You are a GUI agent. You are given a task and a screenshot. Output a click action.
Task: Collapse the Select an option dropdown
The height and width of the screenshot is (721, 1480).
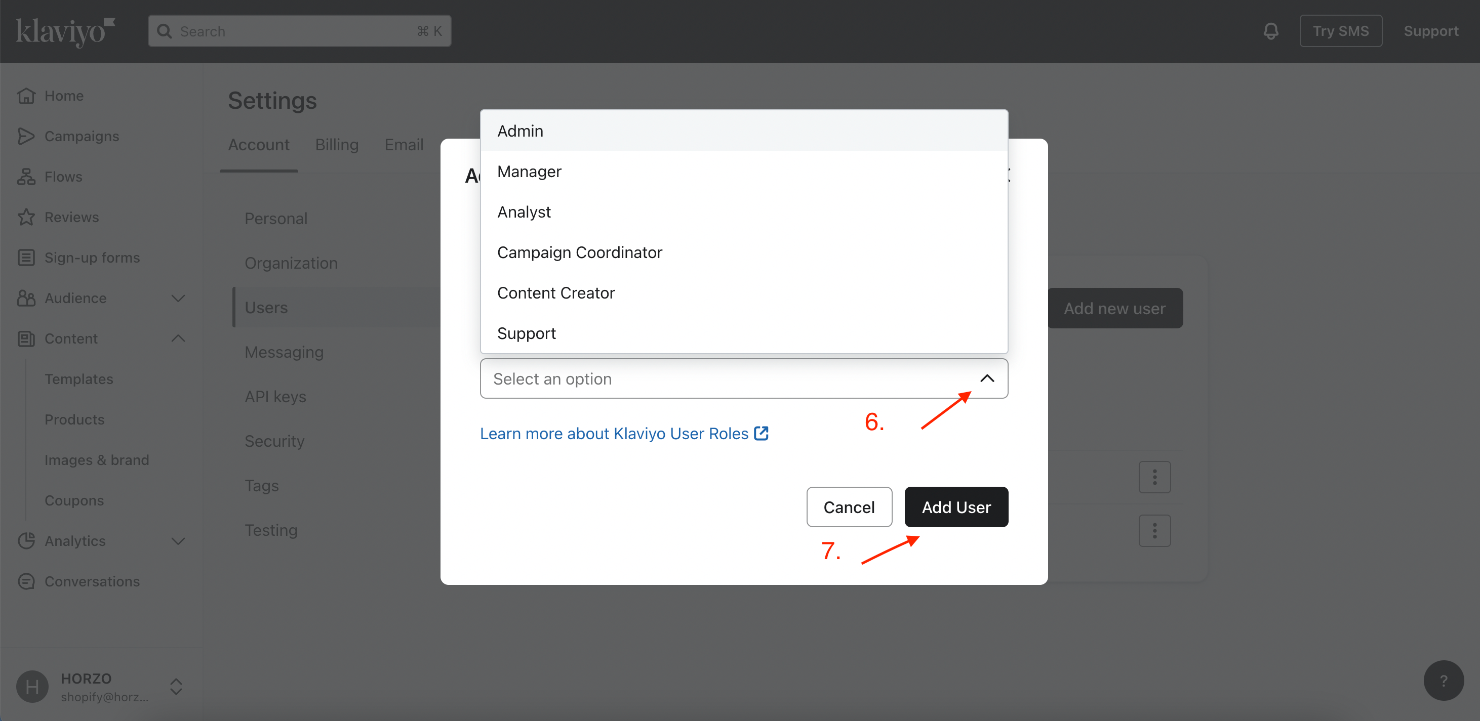[x=986, y=378]
